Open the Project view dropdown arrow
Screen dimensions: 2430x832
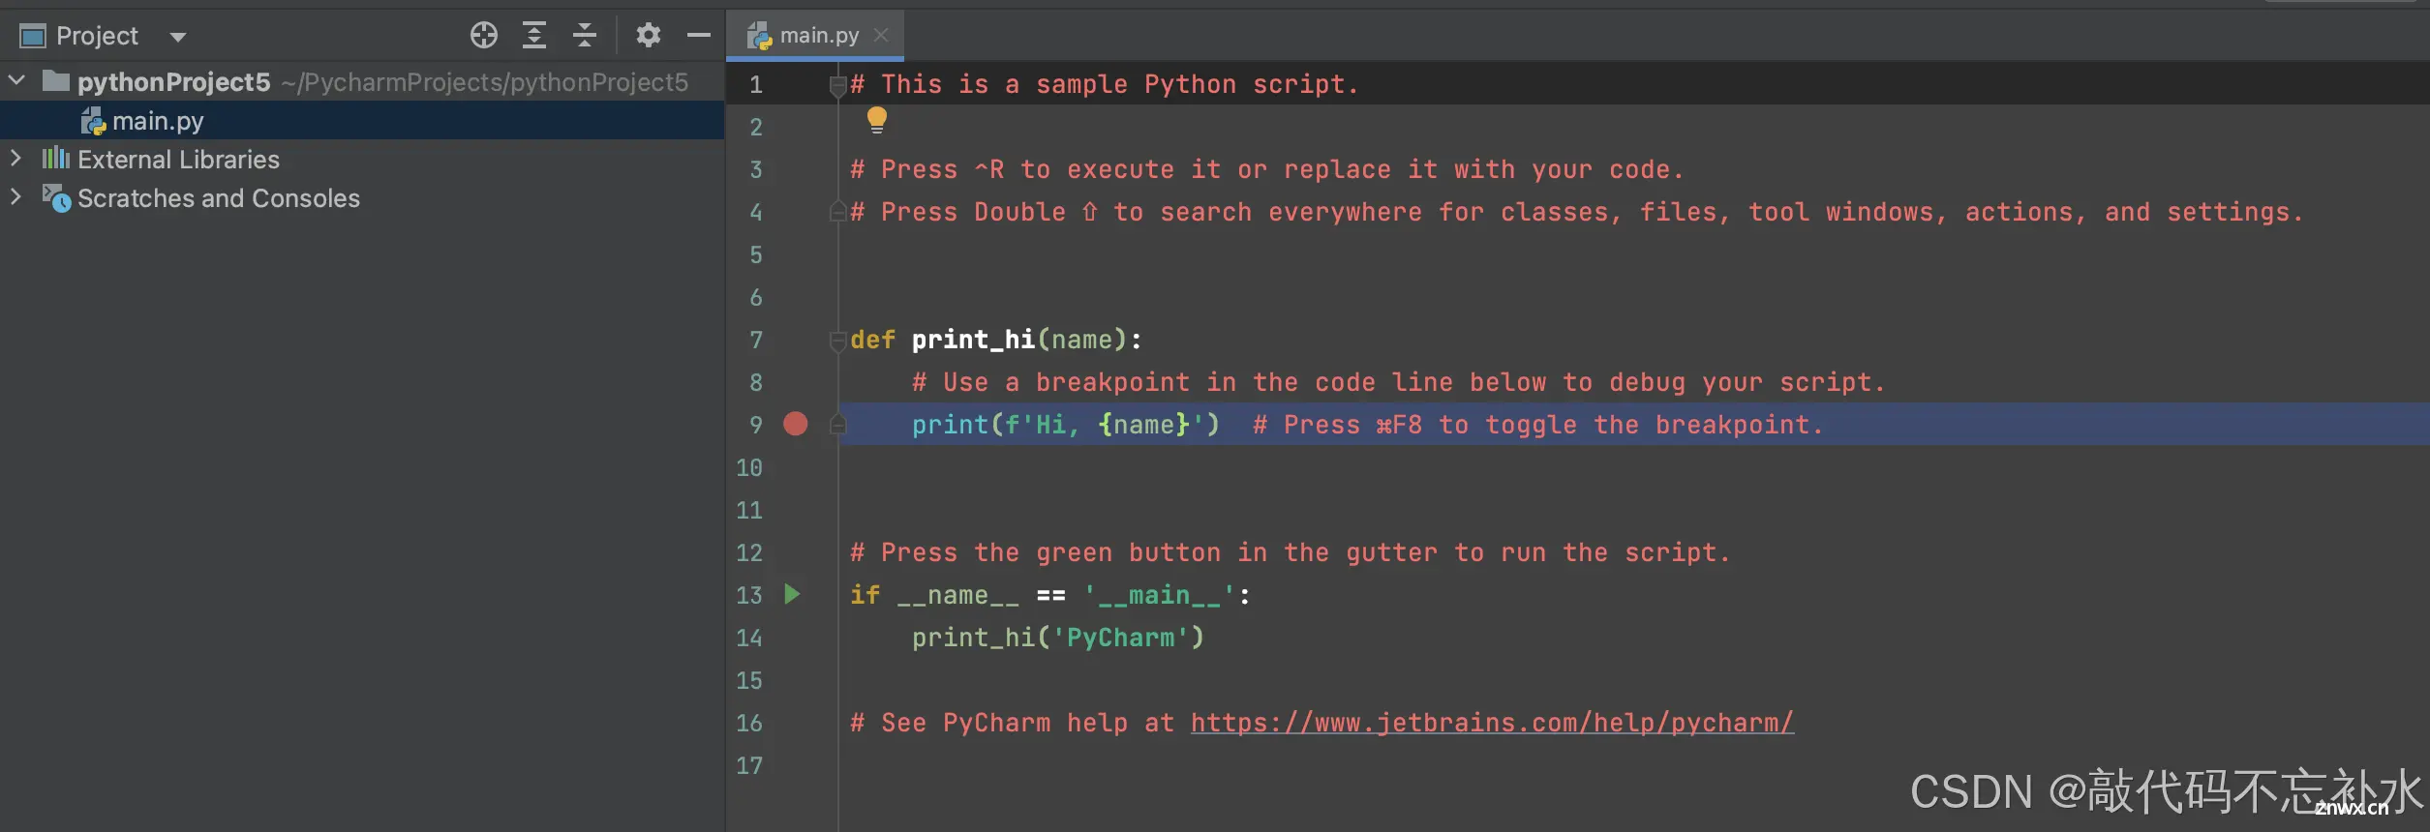pos(177,38)
